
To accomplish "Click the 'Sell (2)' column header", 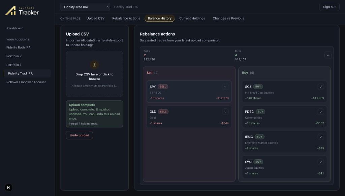I will [x=153, y=73].
